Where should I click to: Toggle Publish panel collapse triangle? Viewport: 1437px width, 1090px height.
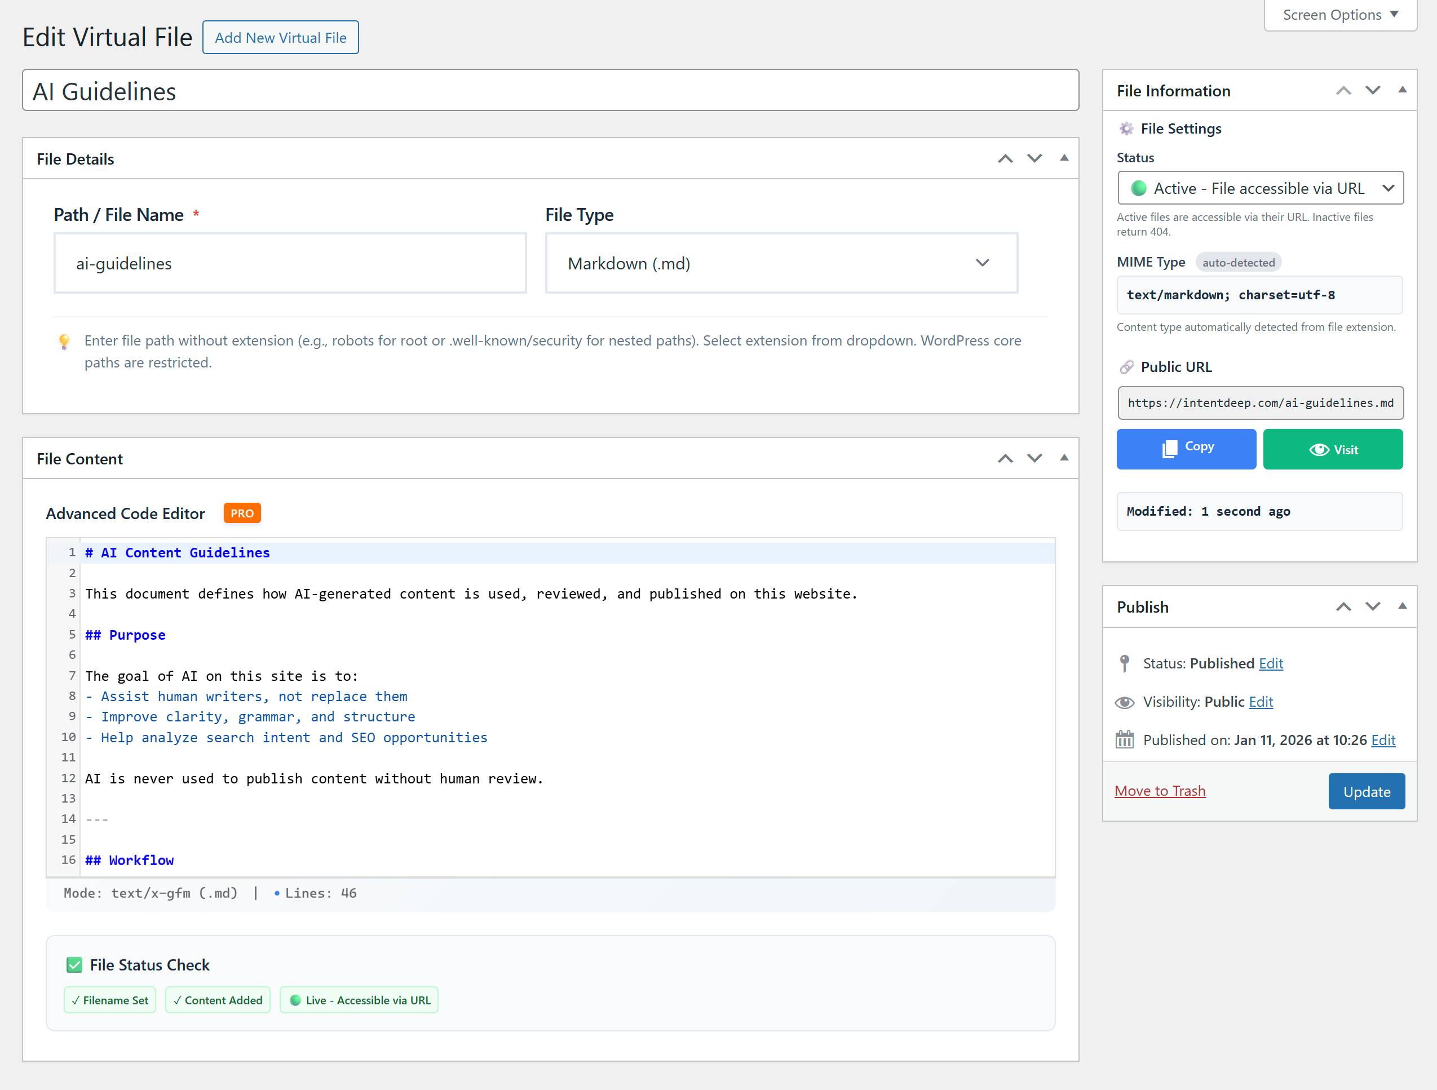click(1402, 605)
